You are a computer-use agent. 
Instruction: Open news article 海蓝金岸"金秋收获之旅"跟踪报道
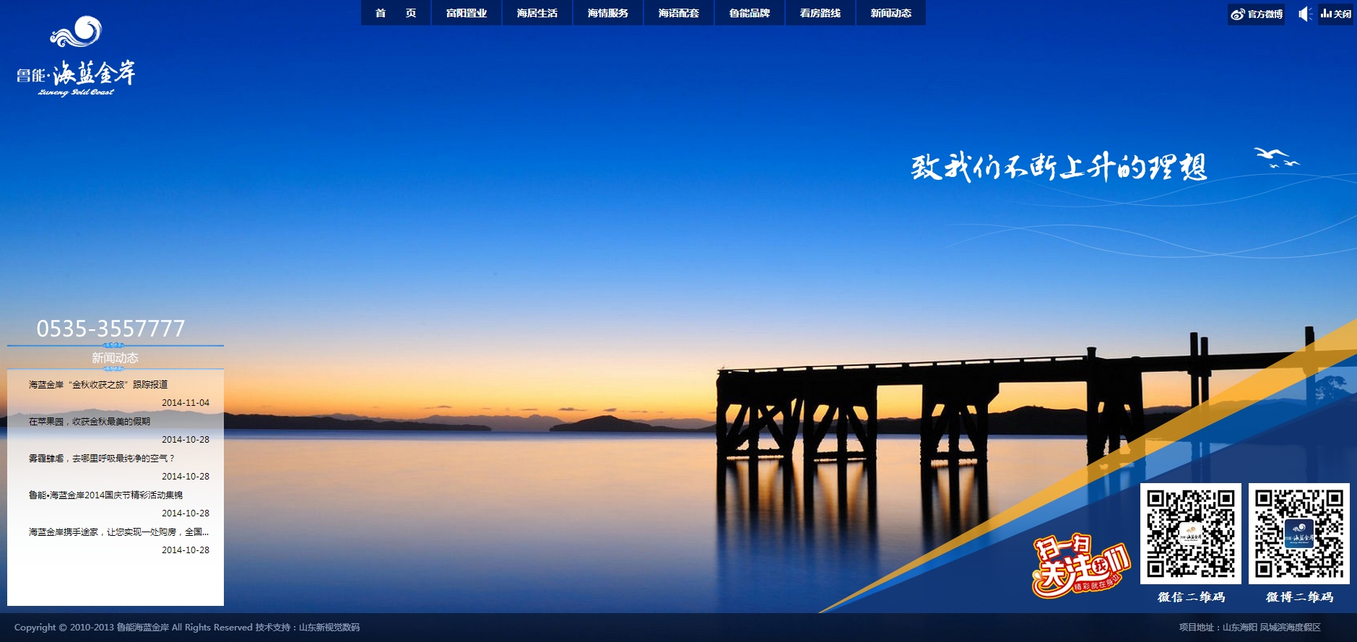pyautogui.click(x=98, y=385)
